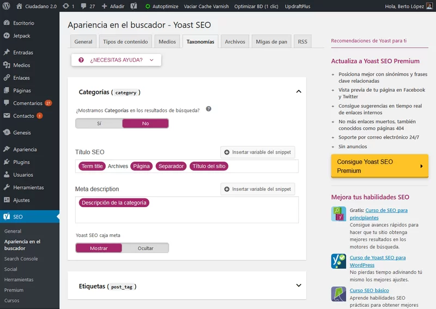
Task: Click inside the Meta description field
Action: [x=187, y=210]
